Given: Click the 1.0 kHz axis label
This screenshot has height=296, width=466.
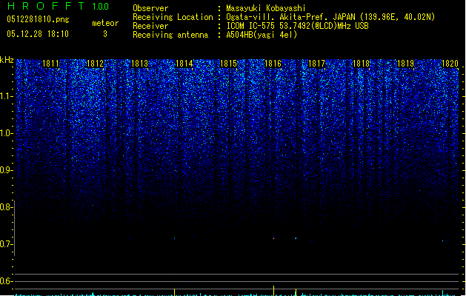Looking at the screenshot, I should [x=6, y=133].
